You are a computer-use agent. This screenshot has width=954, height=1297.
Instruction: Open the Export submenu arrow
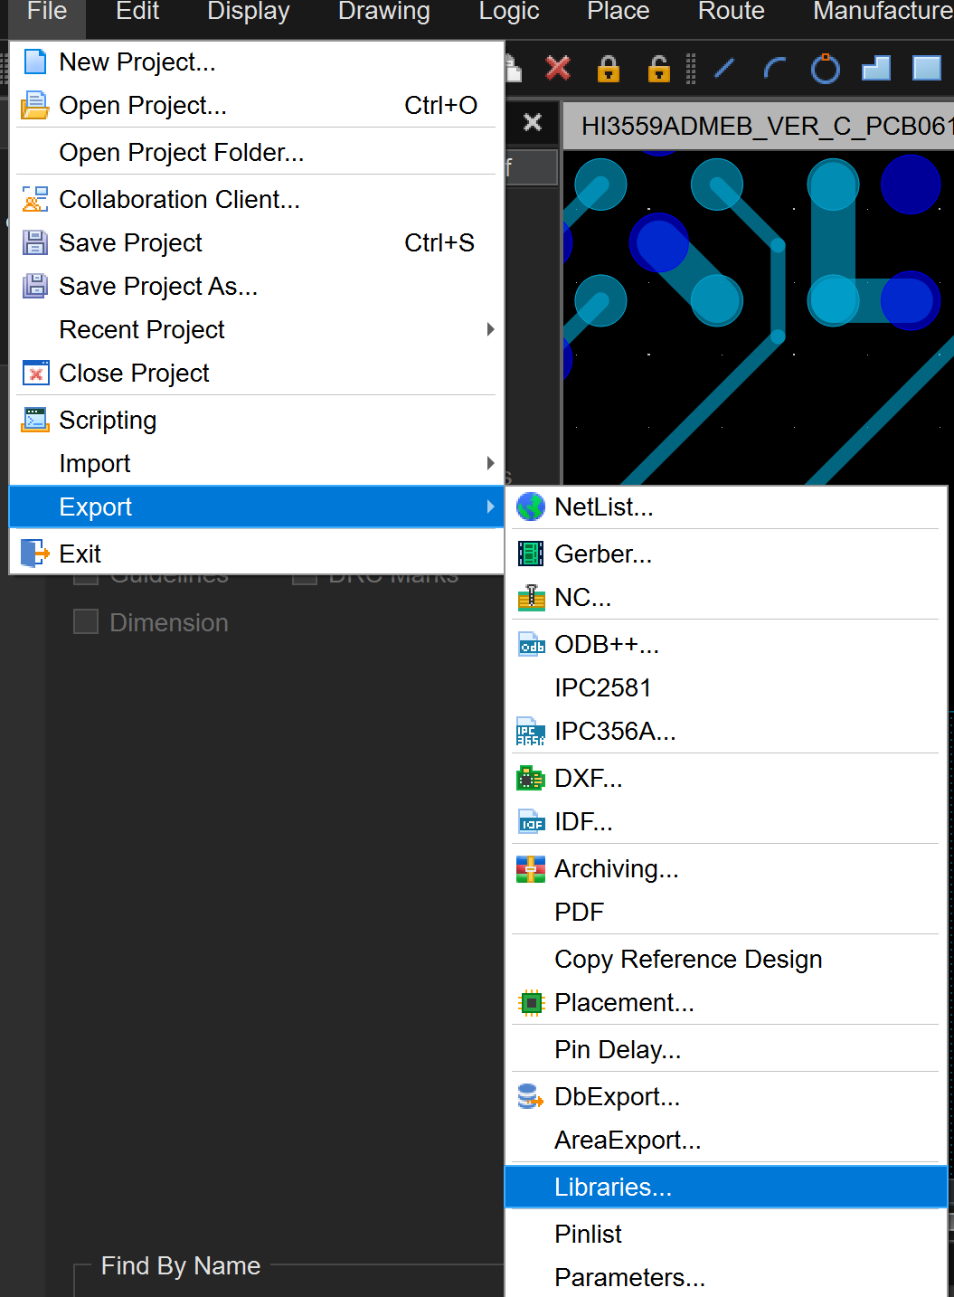[489, 506]
